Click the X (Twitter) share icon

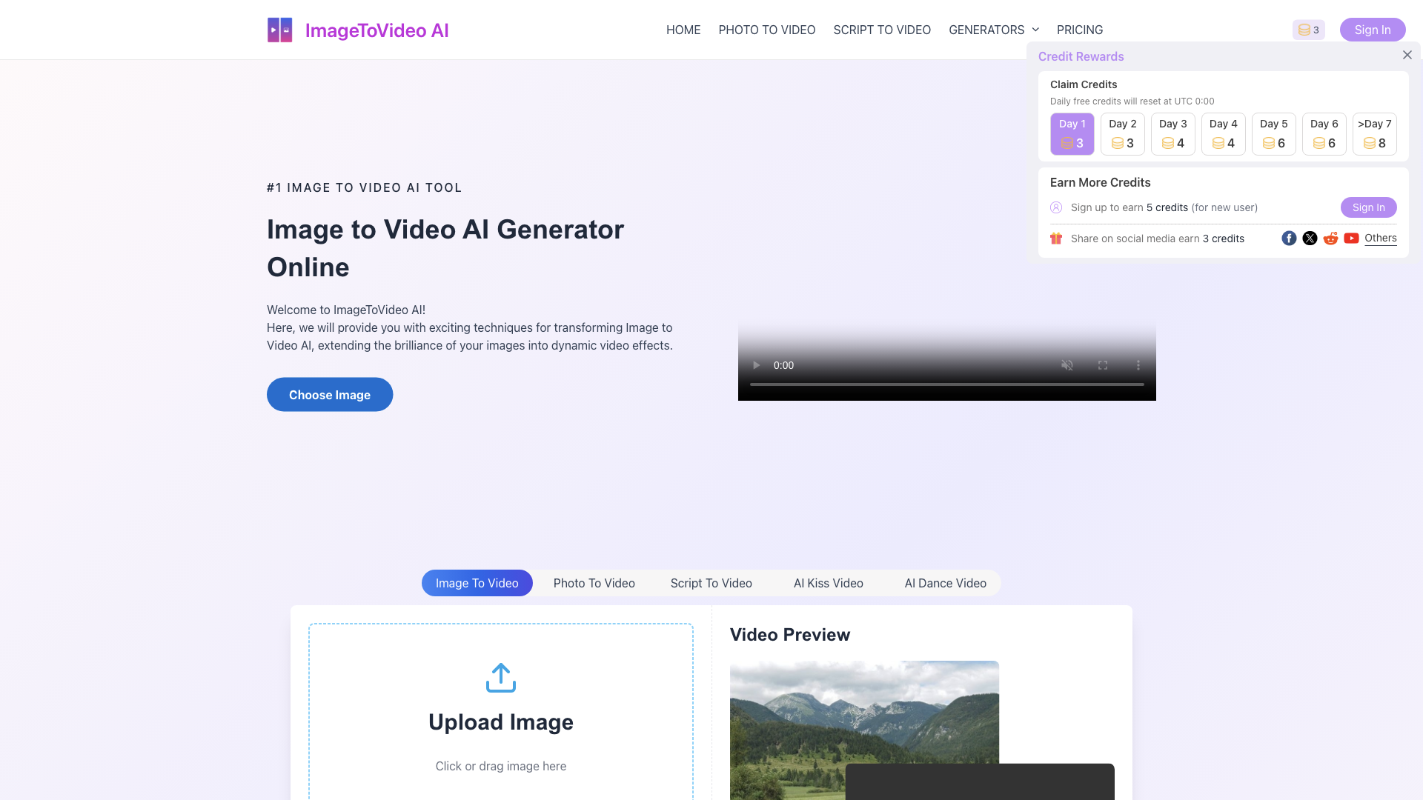click(1310, 239)
